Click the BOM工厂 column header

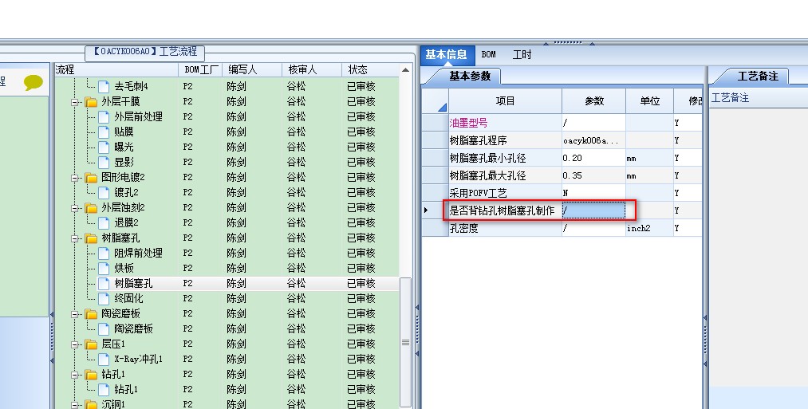pos(201,69)
